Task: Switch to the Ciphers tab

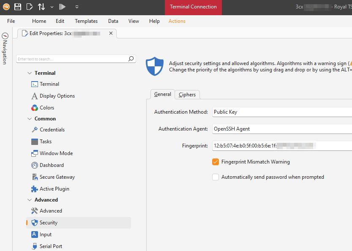Action: point(187,95)
